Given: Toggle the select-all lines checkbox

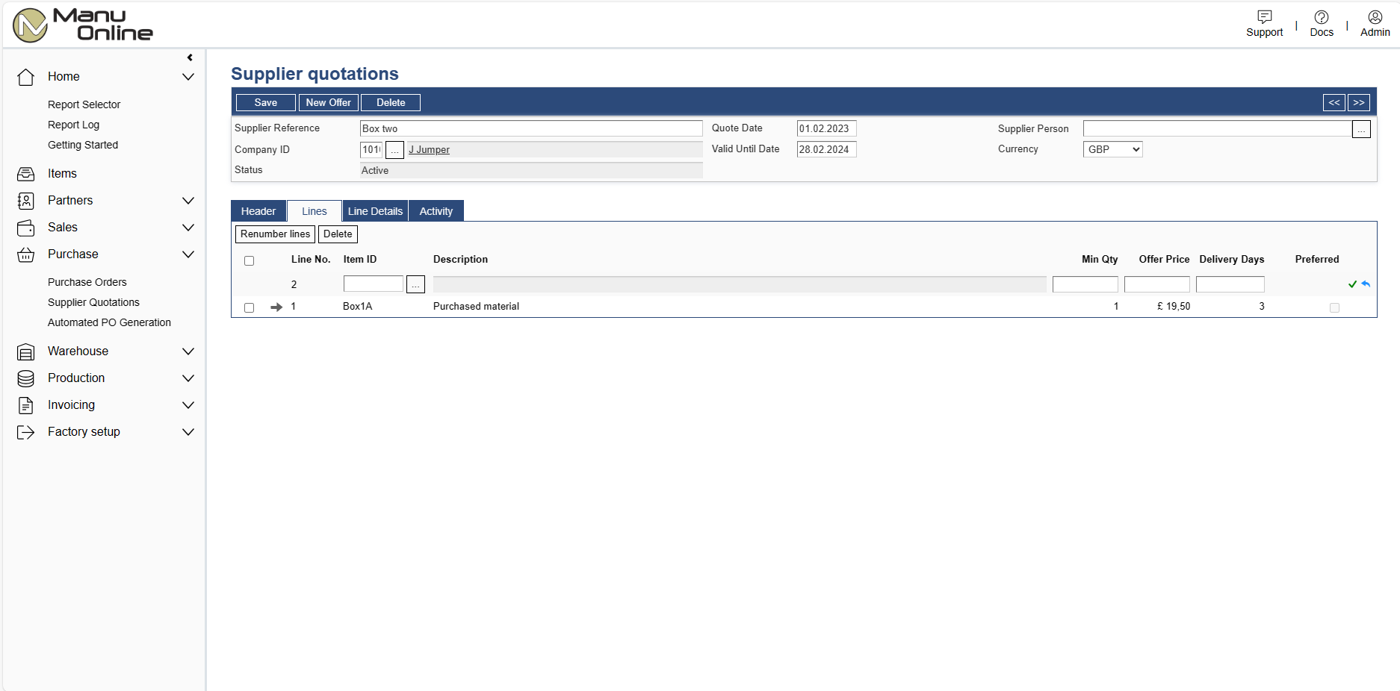Looking at the screenshot, I should (250, 260).
